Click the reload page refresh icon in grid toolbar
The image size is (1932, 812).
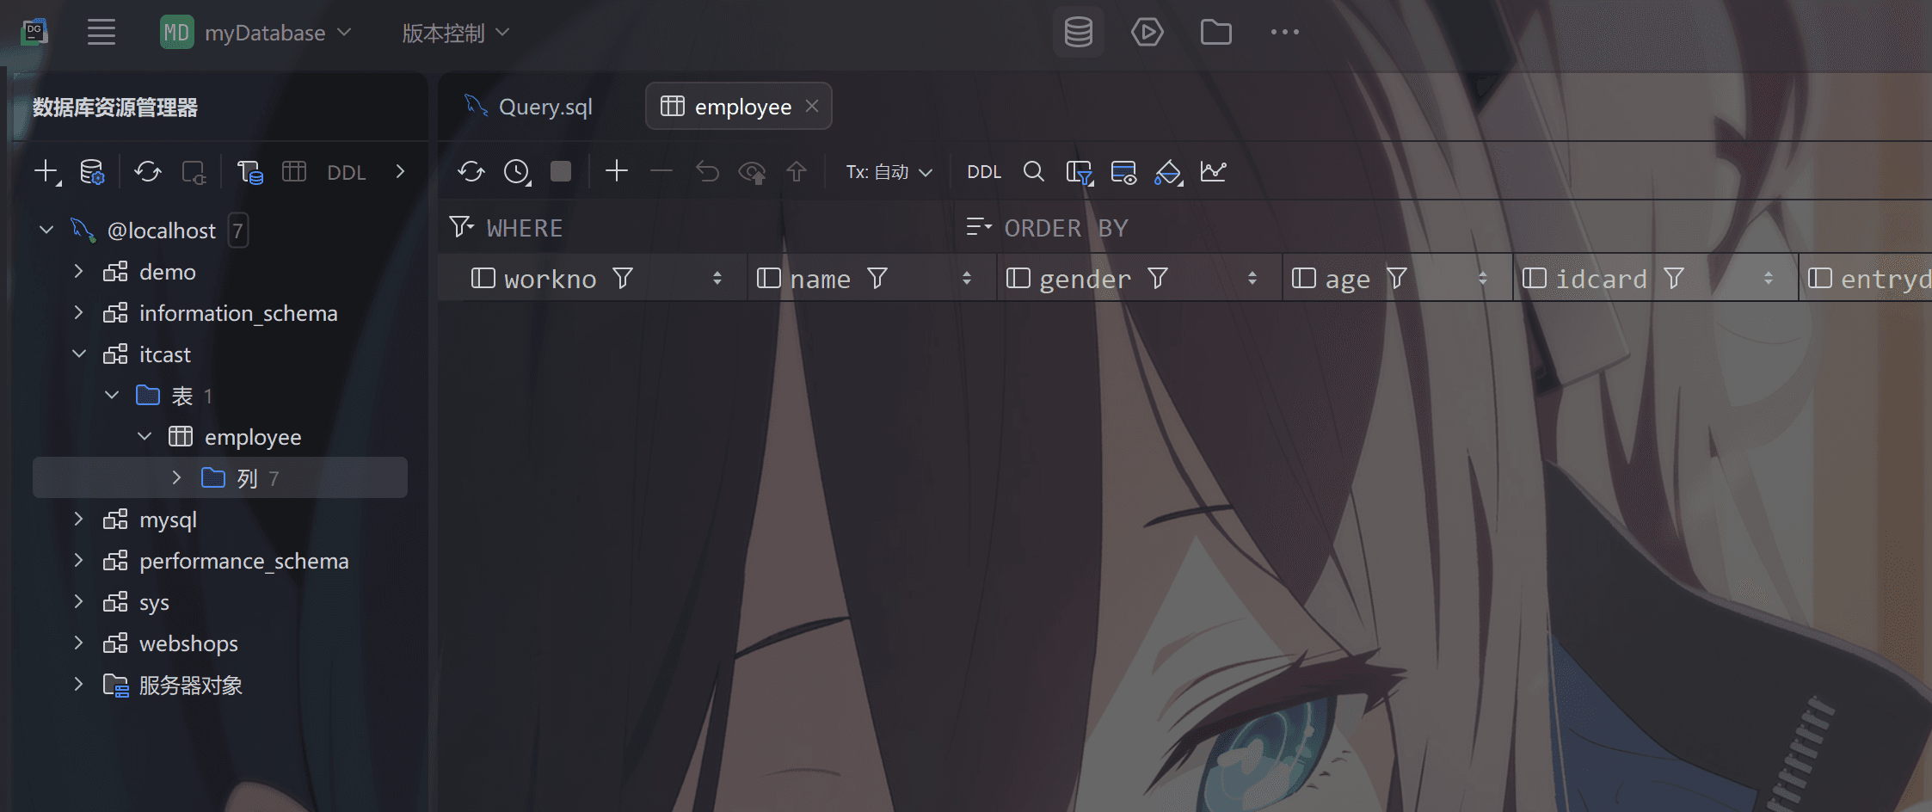[x=471, y=172]
